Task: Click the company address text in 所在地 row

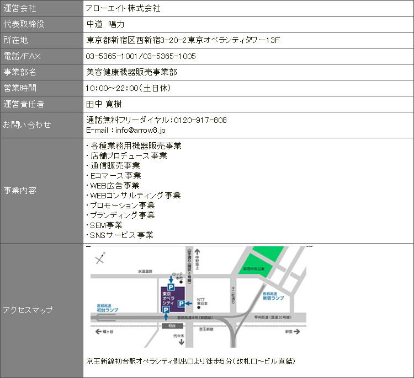Action: click(183, 40)
